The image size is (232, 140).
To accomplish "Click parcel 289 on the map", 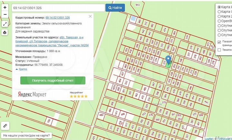I will point(201,115).
